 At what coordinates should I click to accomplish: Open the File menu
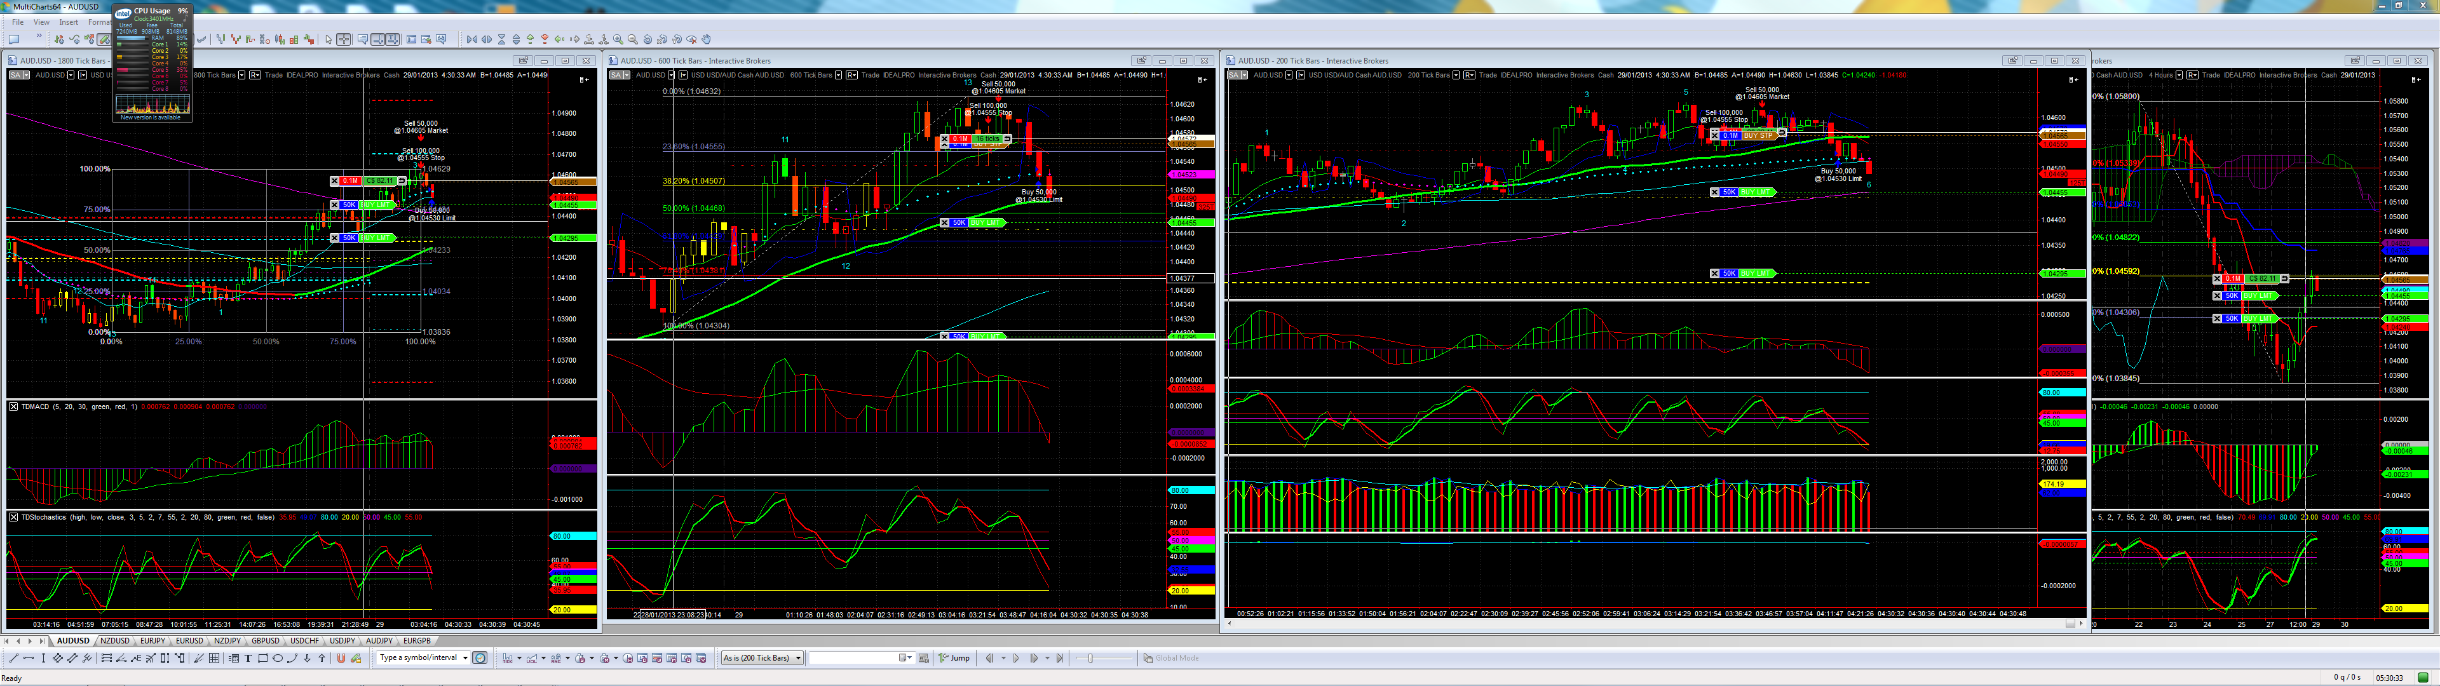point(18,22)
